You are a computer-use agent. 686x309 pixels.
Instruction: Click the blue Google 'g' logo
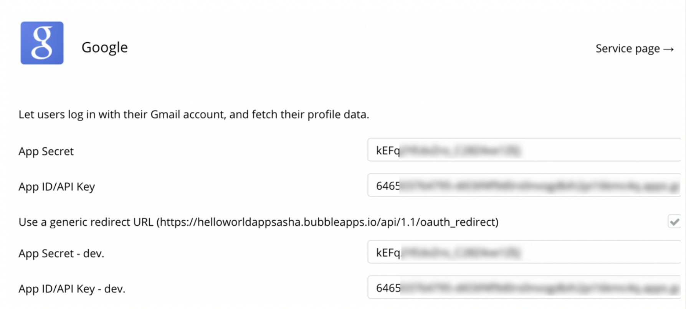point(42,43)
